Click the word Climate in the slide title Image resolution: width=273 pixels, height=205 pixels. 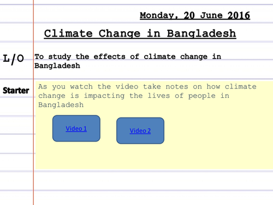point(68,34)
